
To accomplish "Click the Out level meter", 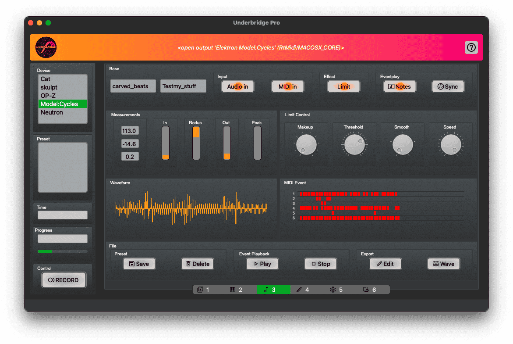I will (x=227, y=143).
